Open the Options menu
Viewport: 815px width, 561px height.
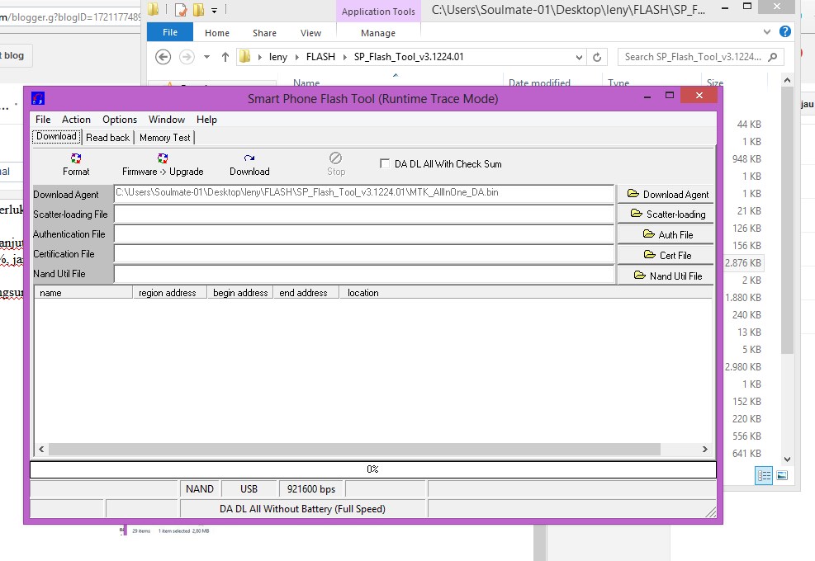(120, 120)
